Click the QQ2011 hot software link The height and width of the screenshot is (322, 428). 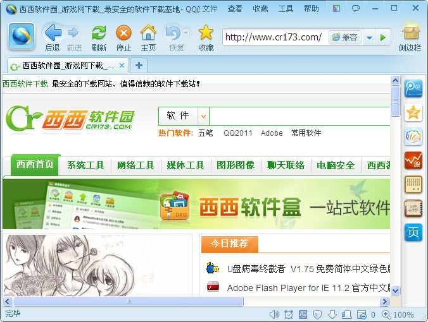pos(238,133)
